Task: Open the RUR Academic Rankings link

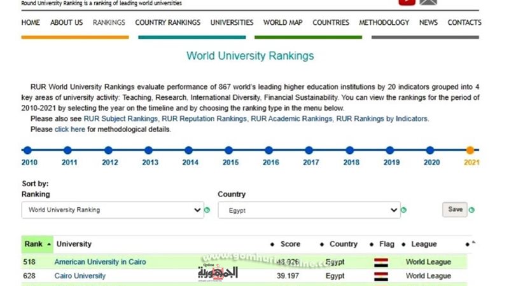Action: (292, 119)
